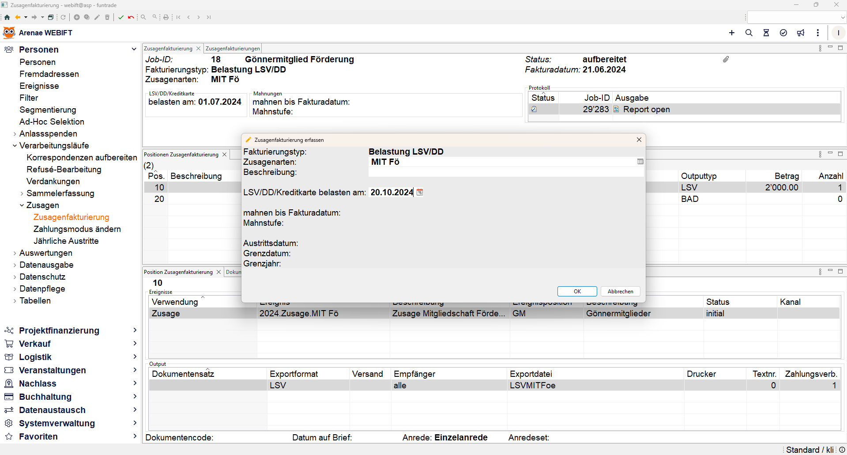The width and height of the screenshot is (847, 455).
Task: Select Zahlungsmodus ändern in the sidebar
Action: pos(77,229)
